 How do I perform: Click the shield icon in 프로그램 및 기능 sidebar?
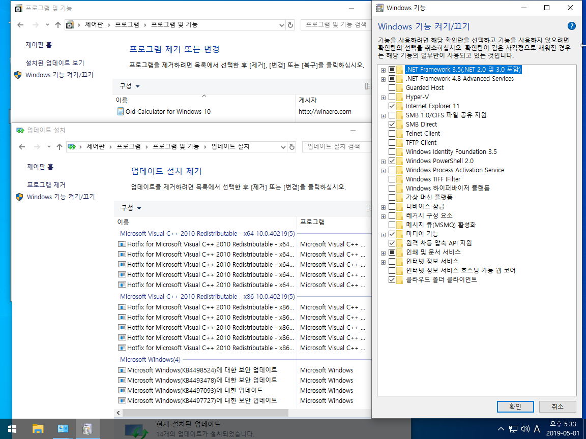18,75
